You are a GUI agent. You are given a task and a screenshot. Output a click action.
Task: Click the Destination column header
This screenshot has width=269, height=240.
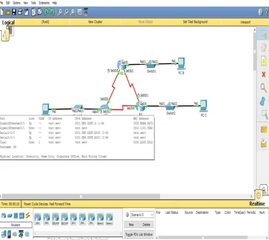[x=202, y=213]
